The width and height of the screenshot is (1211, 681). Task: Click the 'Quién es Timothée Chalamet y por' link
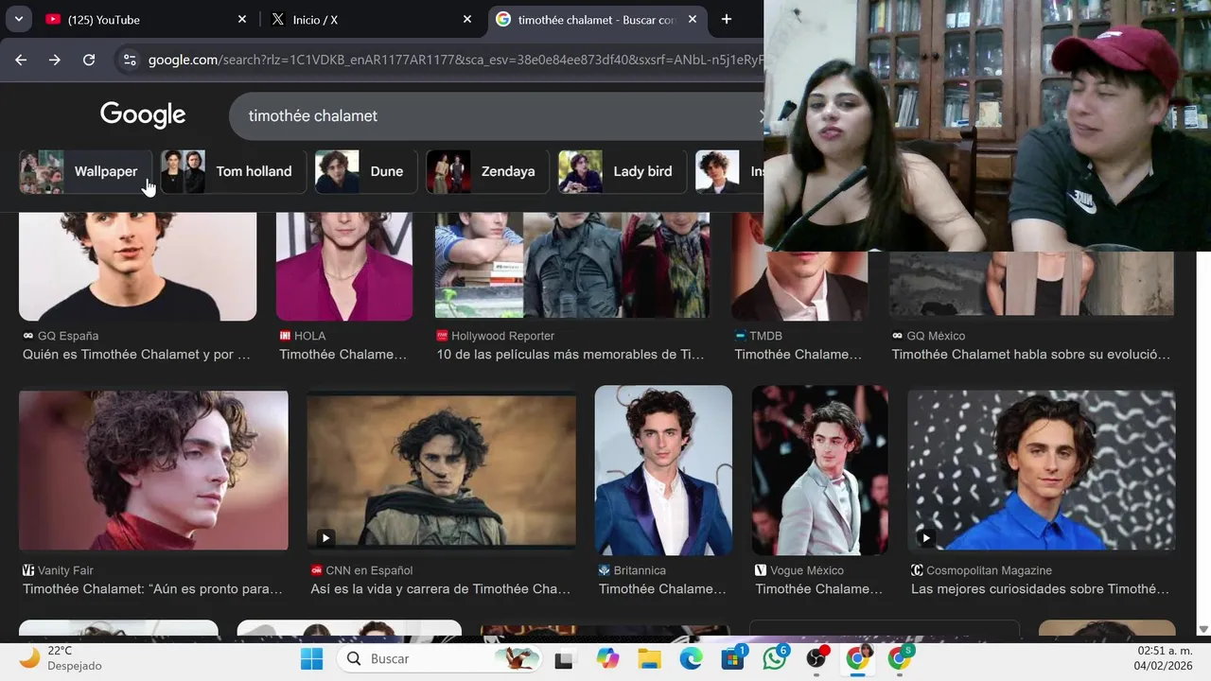136,355
